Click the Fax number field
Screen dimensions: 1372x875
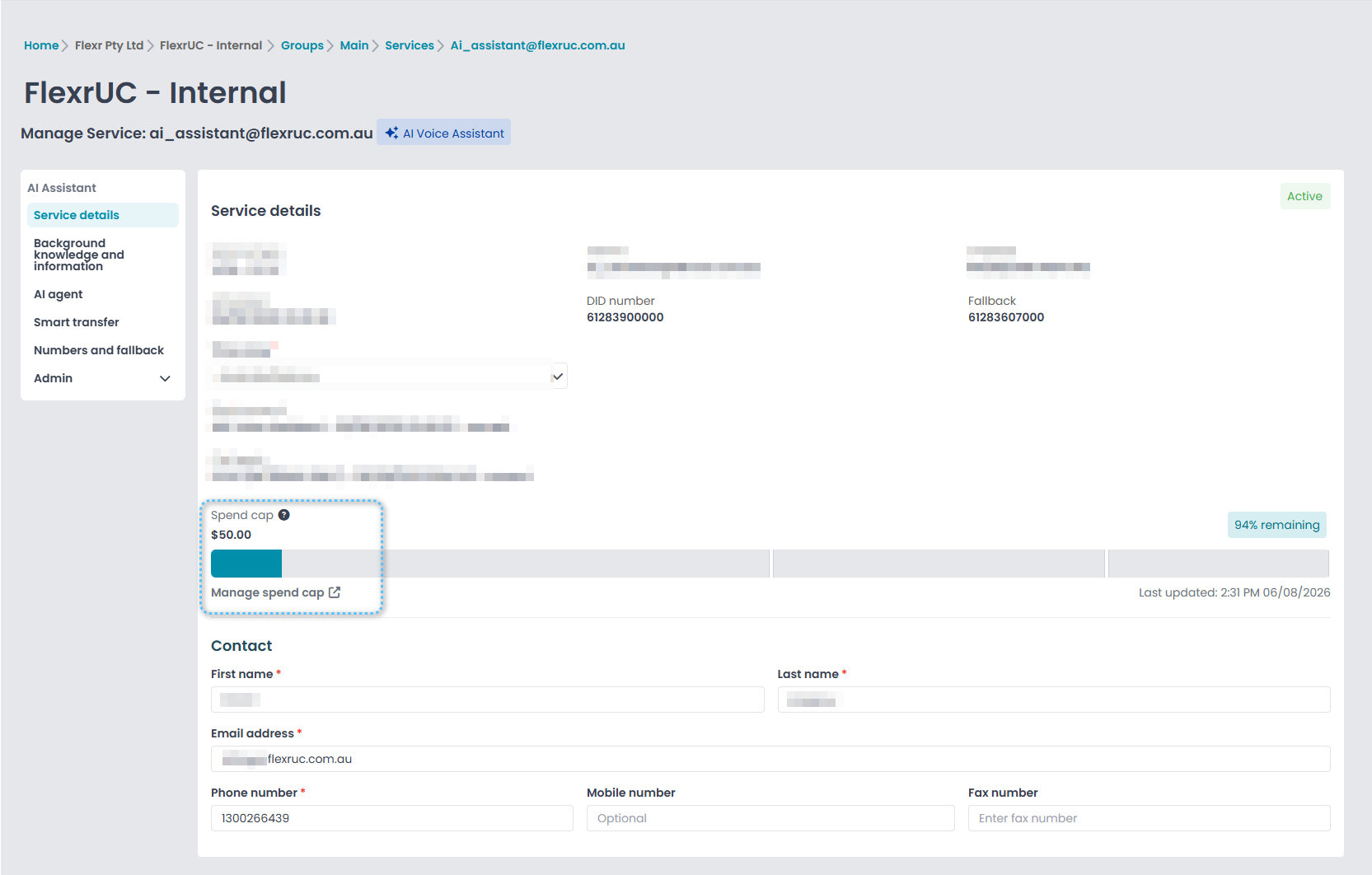coord(1150,818)
